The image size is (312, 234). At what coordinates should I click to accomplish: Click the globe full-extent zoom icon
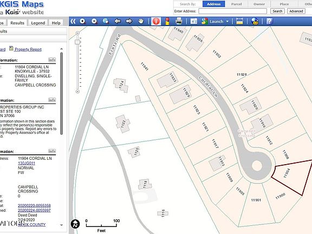click(x=106, y=21)
